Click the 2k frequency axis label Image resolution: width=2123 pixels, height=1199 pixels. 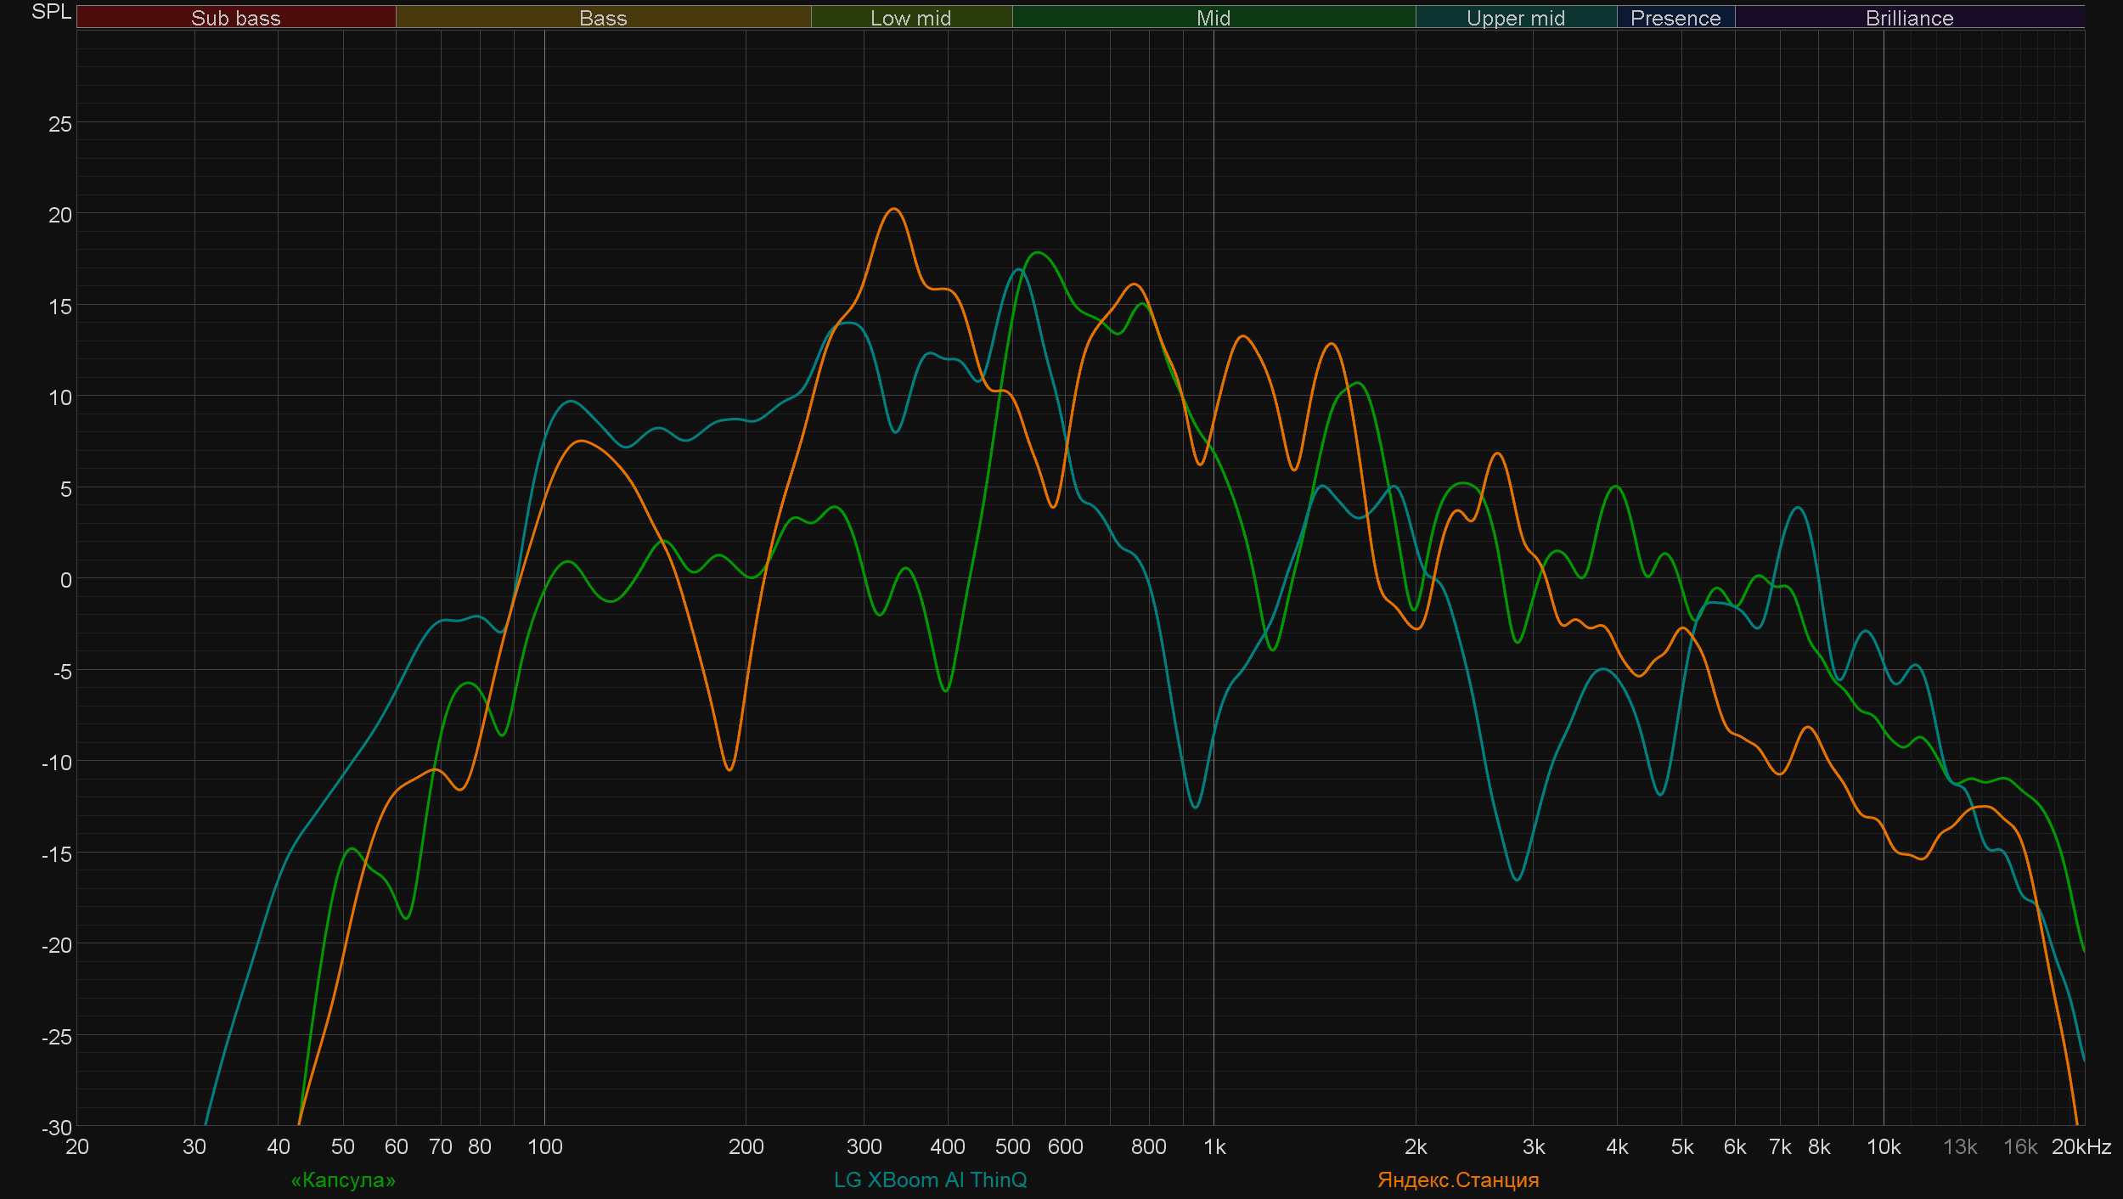coord(1415,1147)
